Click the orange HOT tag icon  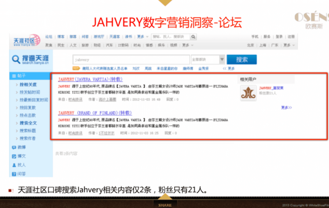click(x=76, y=68)
